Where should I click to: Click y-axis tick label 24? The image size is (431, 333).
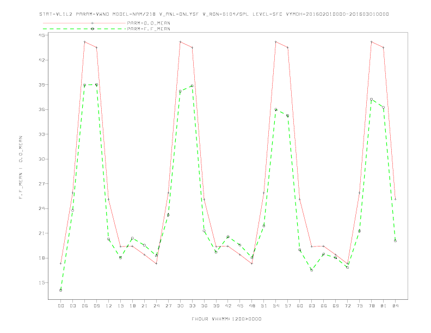[x=42, y=208]
